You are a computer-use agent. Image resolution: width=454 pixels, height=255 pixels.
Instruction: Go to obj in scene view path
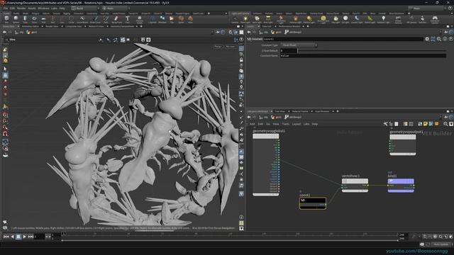[19, 33]
